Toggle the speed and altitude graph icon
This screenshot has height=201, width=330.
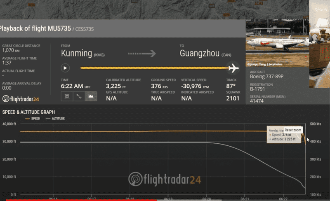[x=91, y=96]
